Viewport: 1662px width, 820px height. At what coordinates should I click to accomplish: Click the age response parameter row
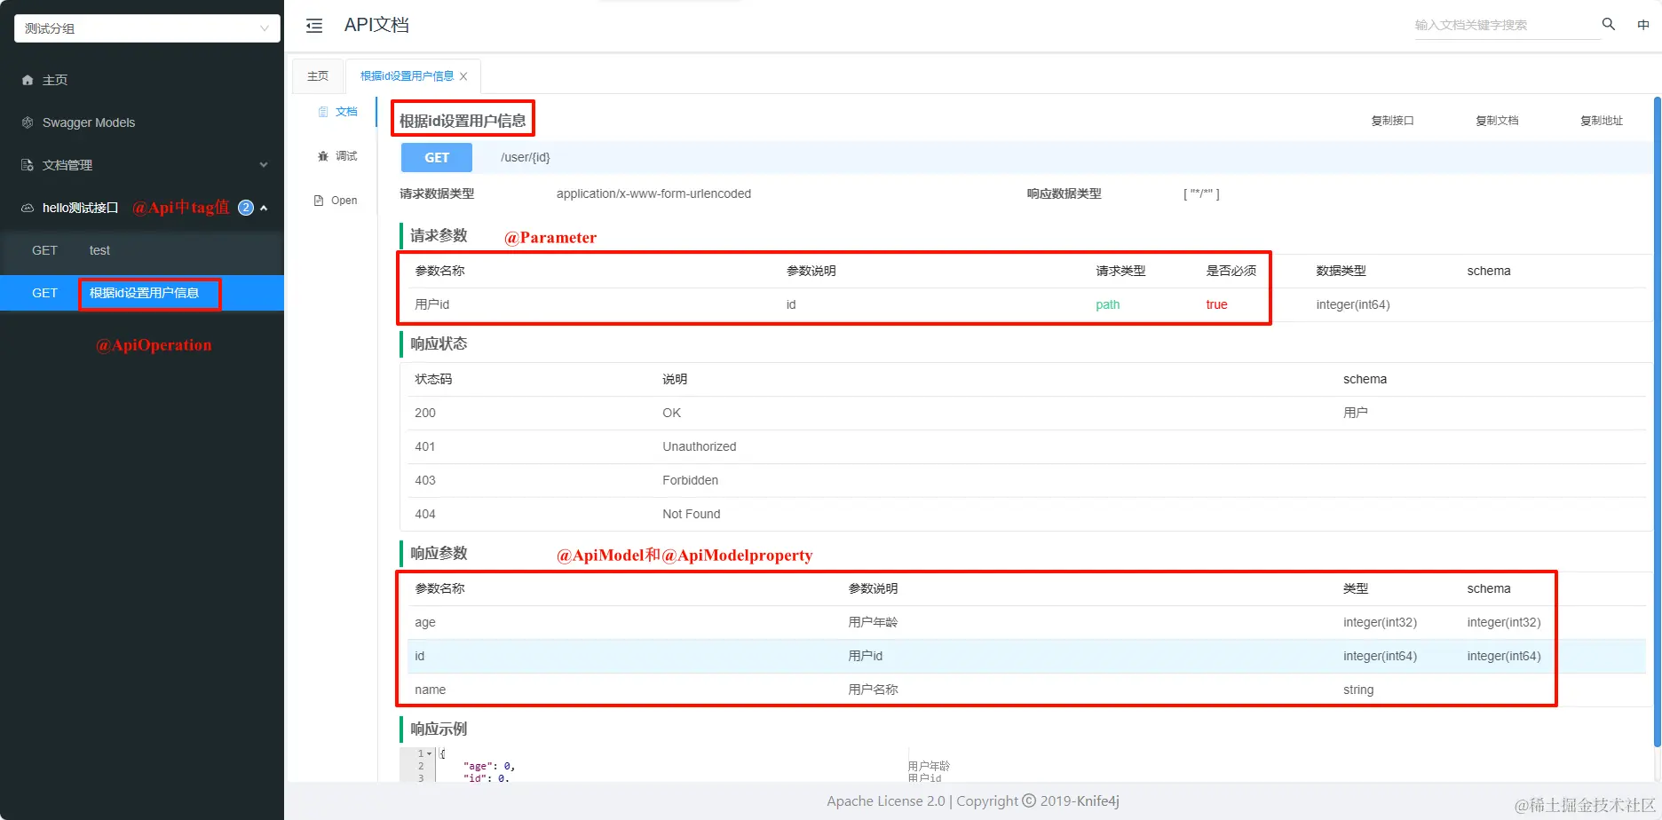1026,622
